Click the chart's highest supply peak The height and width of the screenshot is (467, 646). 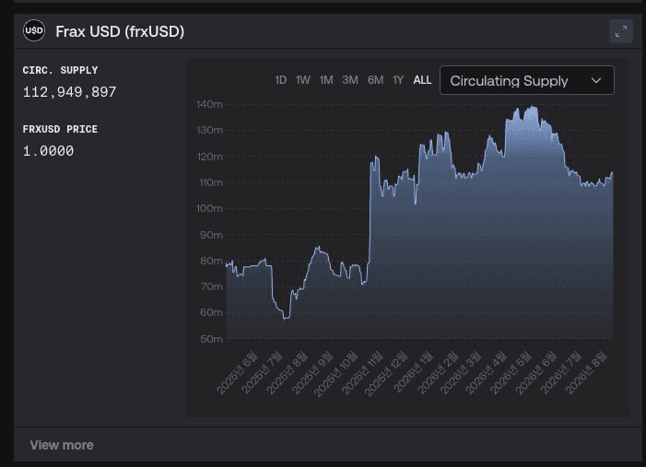coord(534,107)
